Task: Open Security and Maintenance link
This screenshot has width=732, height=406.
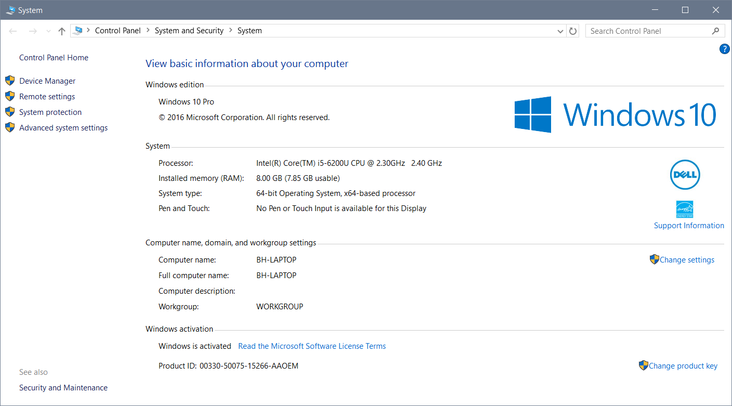Action: (x=63, y=387)
